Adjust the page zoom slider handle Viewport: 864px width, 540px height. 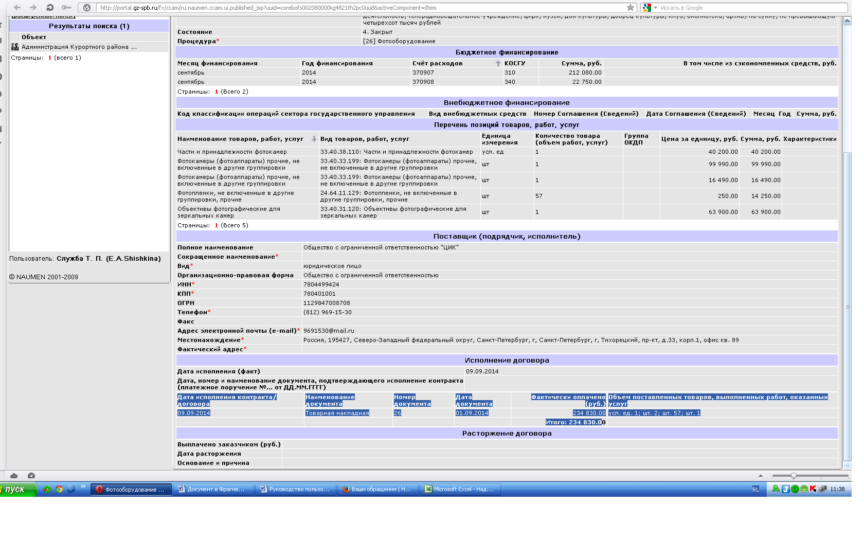click(794, 476)
